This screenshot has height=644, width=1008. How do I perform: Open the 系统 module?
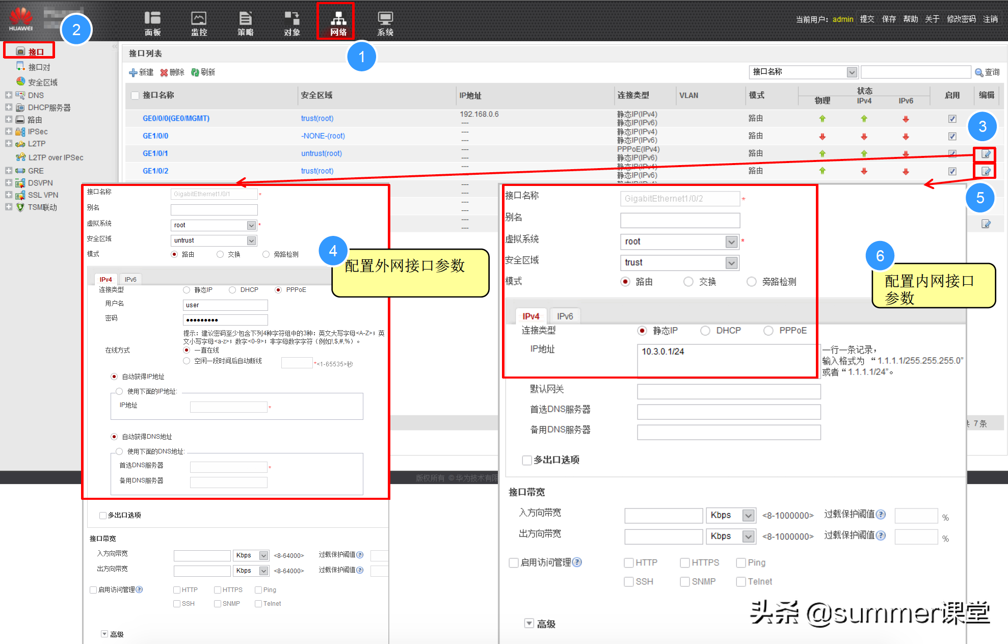385,21
